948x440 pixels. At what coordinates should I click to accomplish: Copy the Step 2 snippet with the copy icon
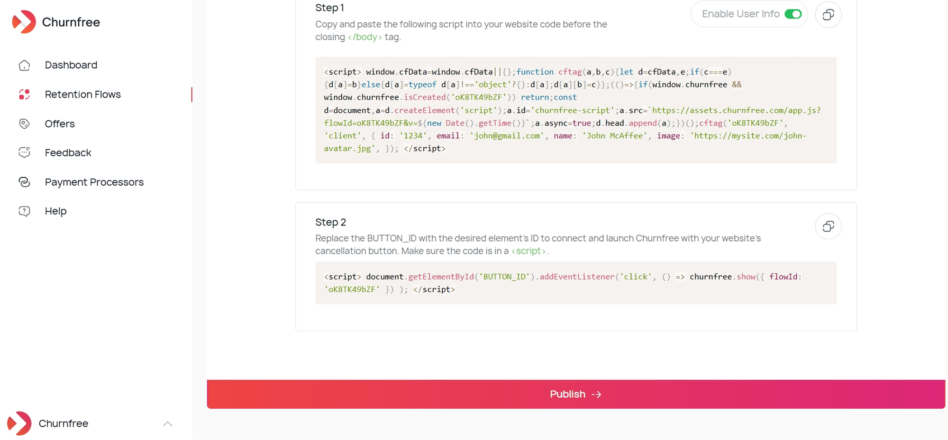pyautogui.click(x=829, y=226)
